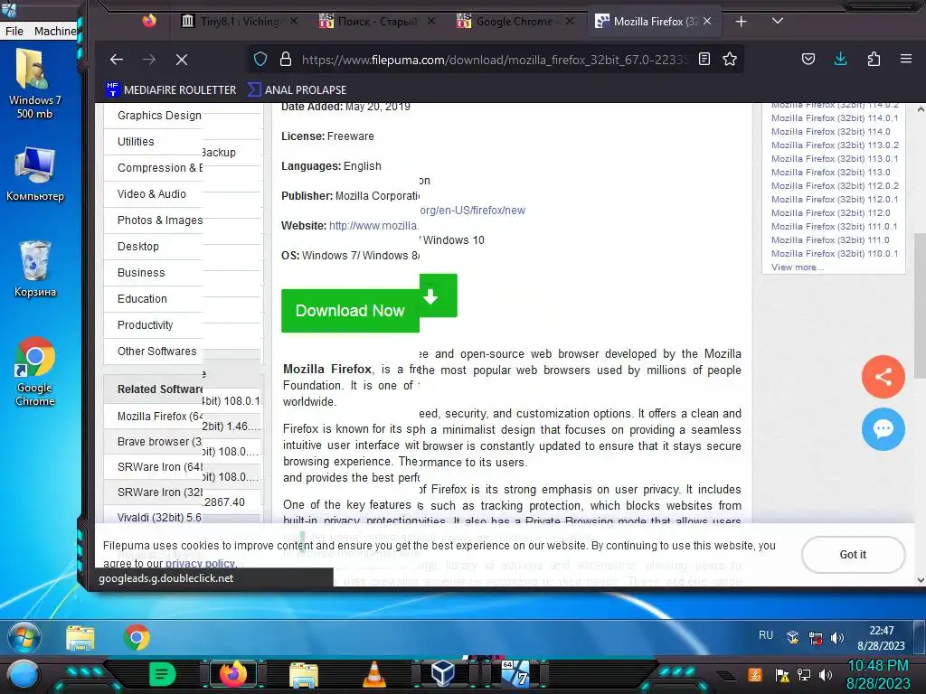926x694 pixels.
Task: Switch to the Поиск - Старый tab
Action: point(378,22)
